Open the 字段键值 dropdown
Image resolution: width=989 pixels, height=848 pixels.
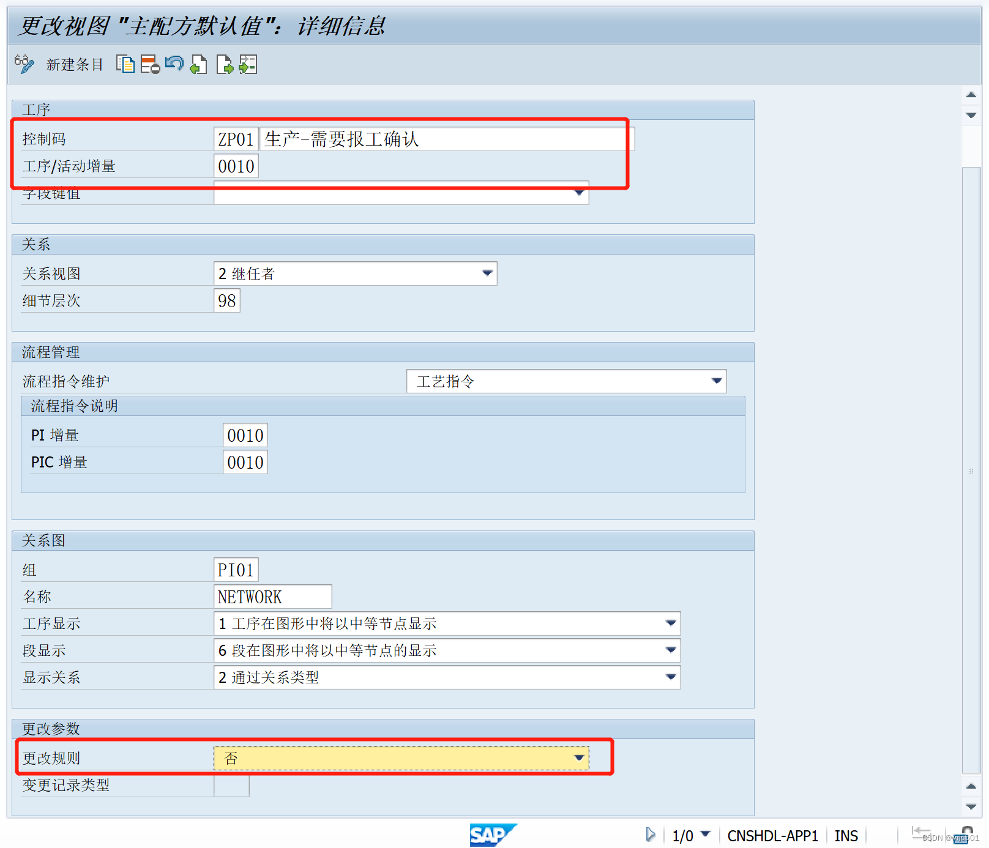pyautogui.click(x=578, y=193)
